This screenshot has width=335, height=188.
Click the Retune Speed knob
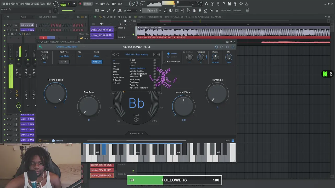(x=55, y=94)
